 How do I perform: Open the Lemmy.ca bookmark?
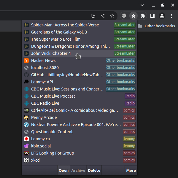[80, 139]
